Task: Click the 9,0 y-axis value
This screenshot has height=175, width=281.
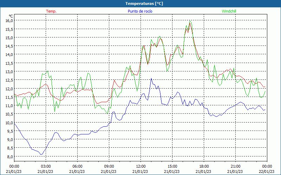Action: pyautogui.click(x=11, y=140)
